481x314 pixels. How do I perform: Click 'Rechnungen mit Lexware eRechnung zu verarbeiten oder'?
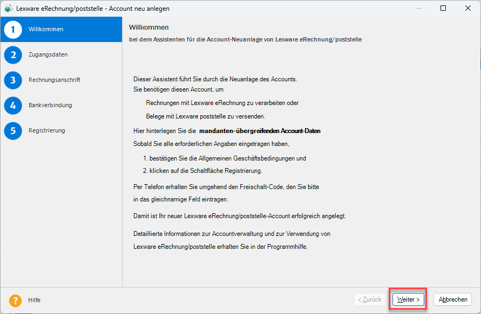(x=222, y=103)
